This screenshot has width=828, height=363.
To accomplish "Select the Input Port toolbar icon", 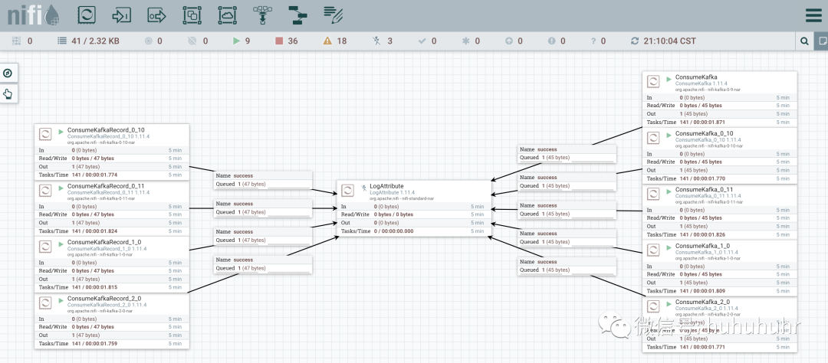I will [x=121, y=15].
